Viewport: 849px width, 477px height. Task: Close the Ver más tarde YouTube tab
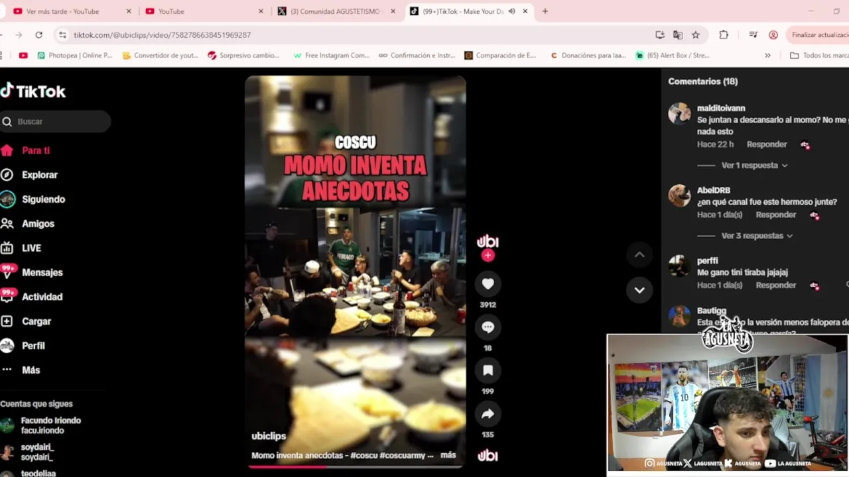[x=129, y=11]
